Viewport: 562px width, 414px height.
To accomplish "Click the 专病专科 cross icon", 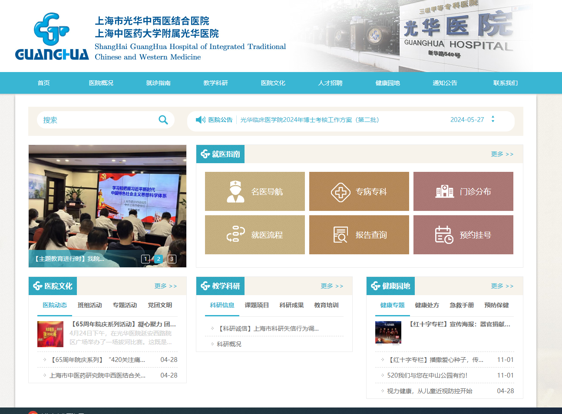I will (x=341, y=192).
